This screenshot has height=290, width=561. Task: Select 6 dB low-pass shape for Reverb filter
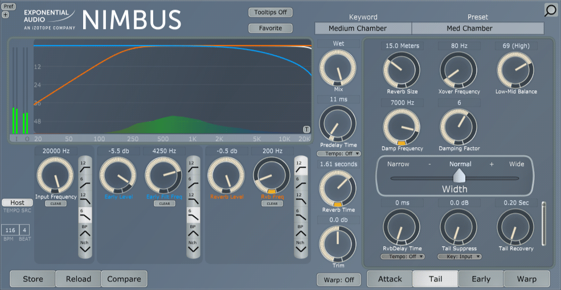click(301, 215)
